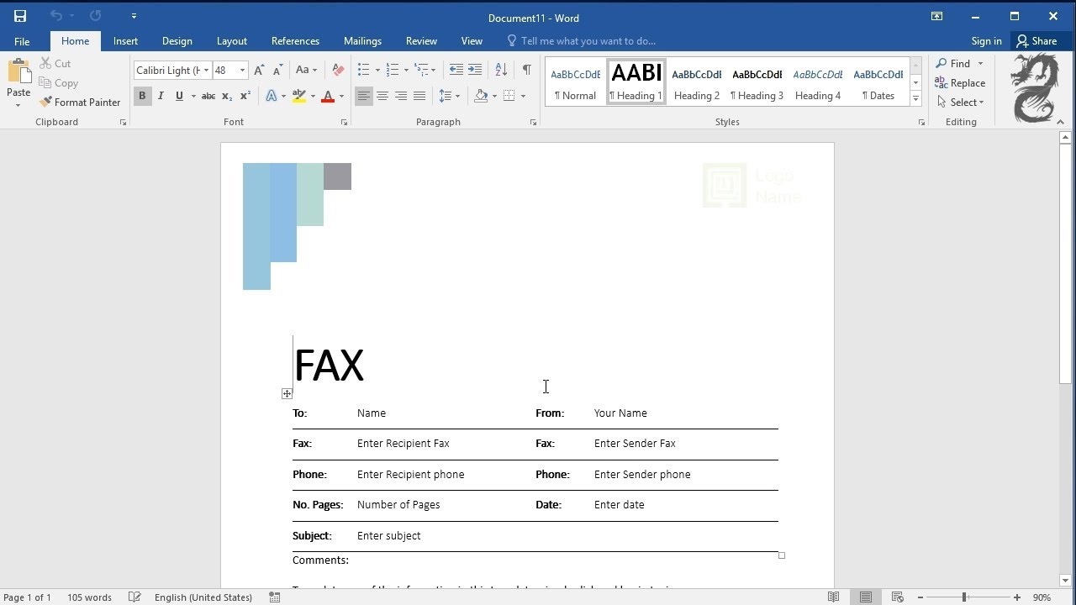Open Paragraph settings dialog launcher
The image size is (1076, 605).
533,123
